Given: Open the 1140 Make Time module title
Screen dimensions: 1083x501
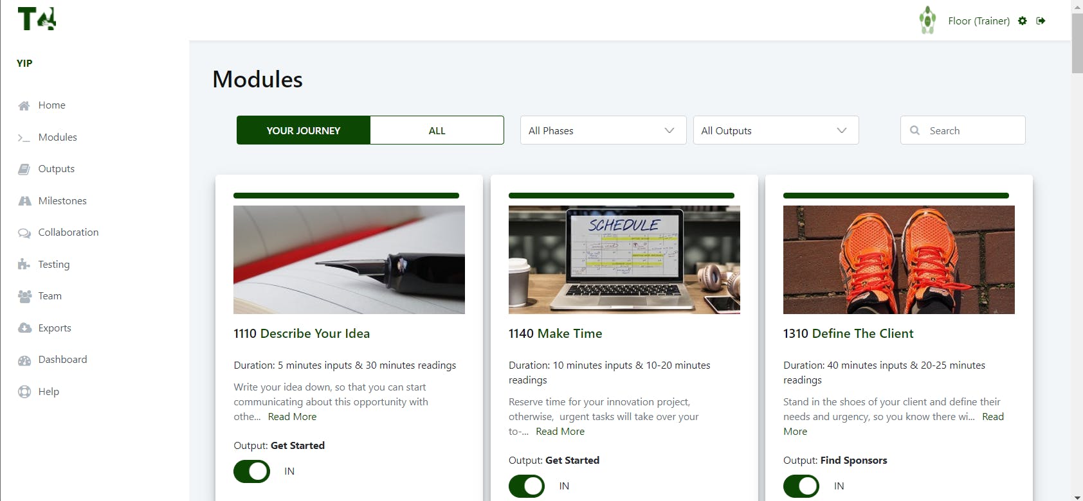Looking at the screenshot, I should pyautogui.click(x=555, y=333).
